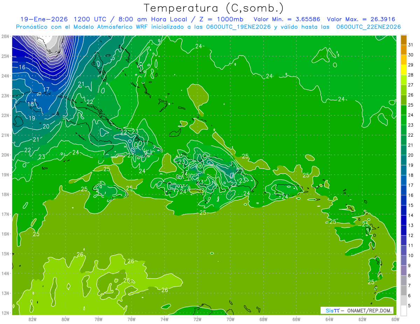This screenshot has width=420, height=324.
Task: Click the '60W' longitude axis label
Action: (x=395, y=319)
